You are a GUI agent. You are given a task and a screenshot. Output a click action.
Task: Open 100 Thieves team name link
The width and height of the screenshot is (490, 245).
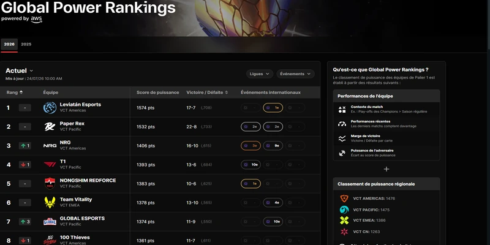tap(75, 238)
